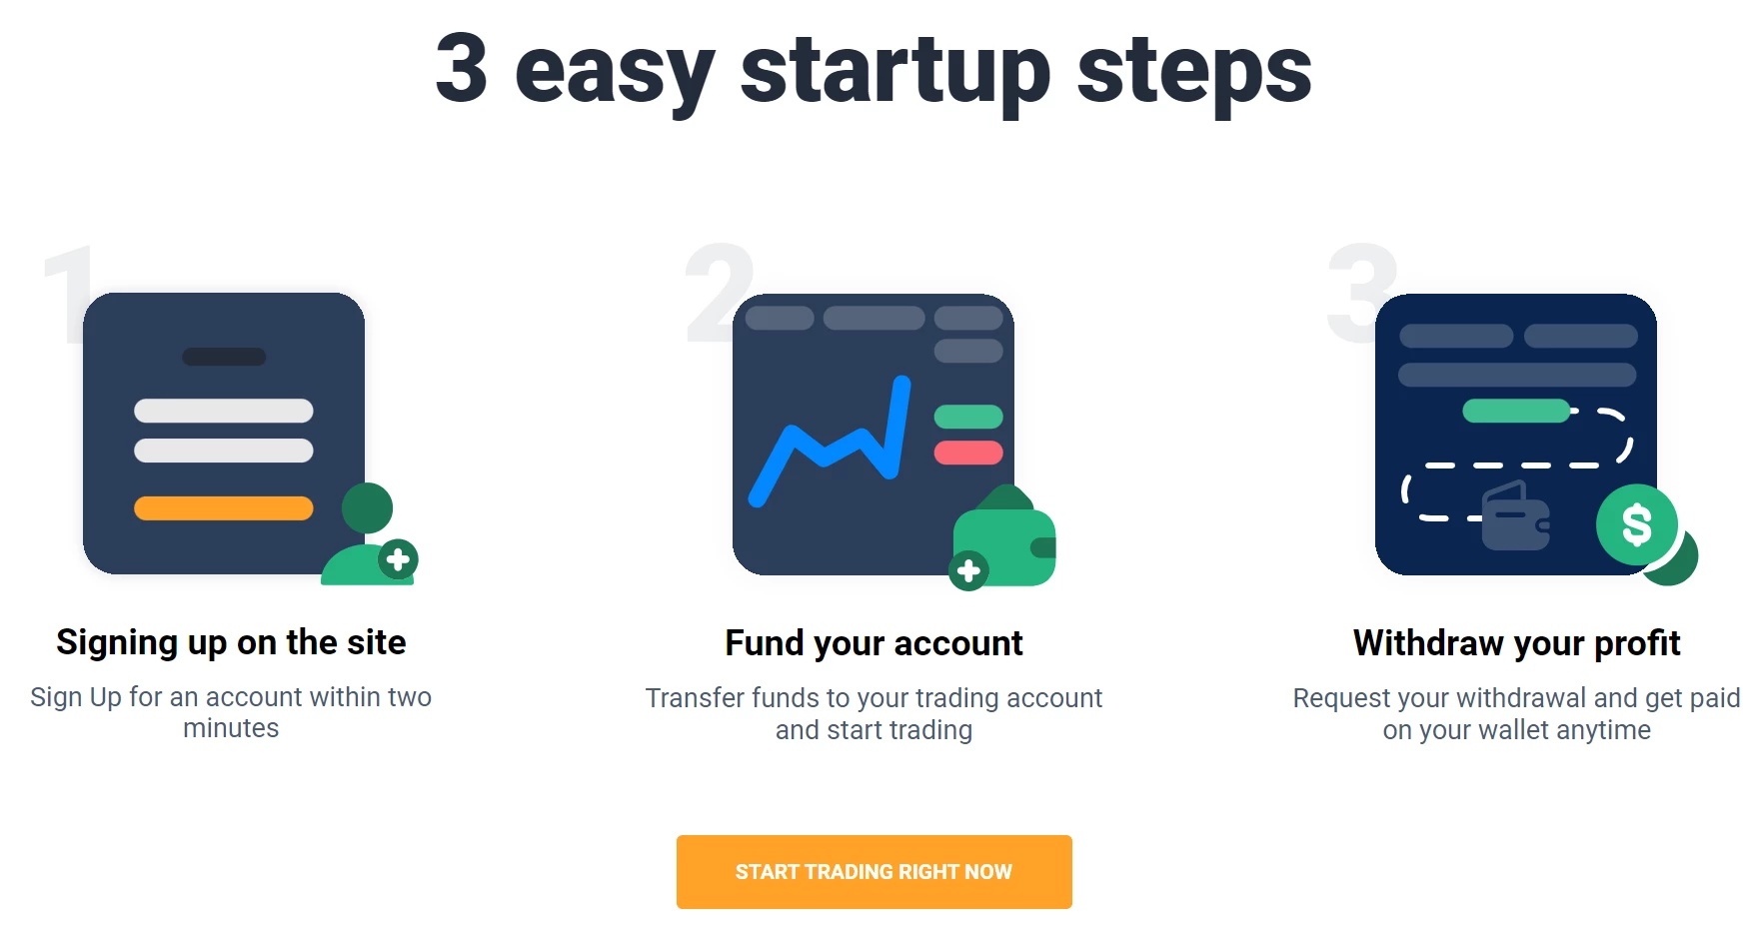Click the "3 easy startup steps" title

(873, 70)
